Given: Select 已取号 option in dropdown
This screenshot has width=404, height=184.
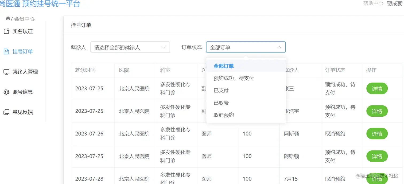Looking at the screenshot, I should click(246, 103).
